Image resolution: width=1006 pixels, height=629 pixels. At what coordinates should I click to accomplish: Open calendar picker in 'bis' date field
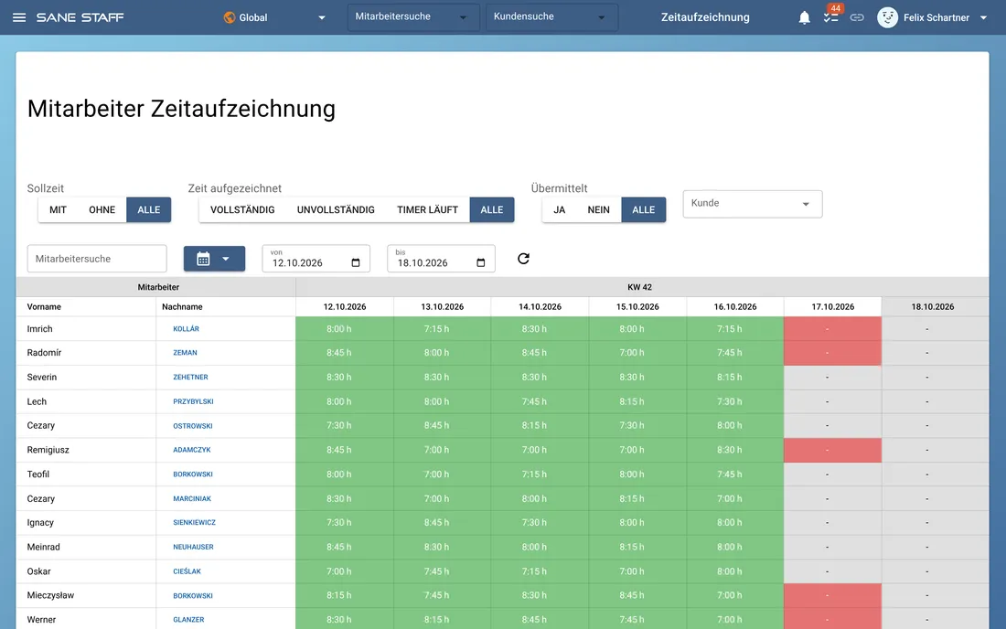480,263
